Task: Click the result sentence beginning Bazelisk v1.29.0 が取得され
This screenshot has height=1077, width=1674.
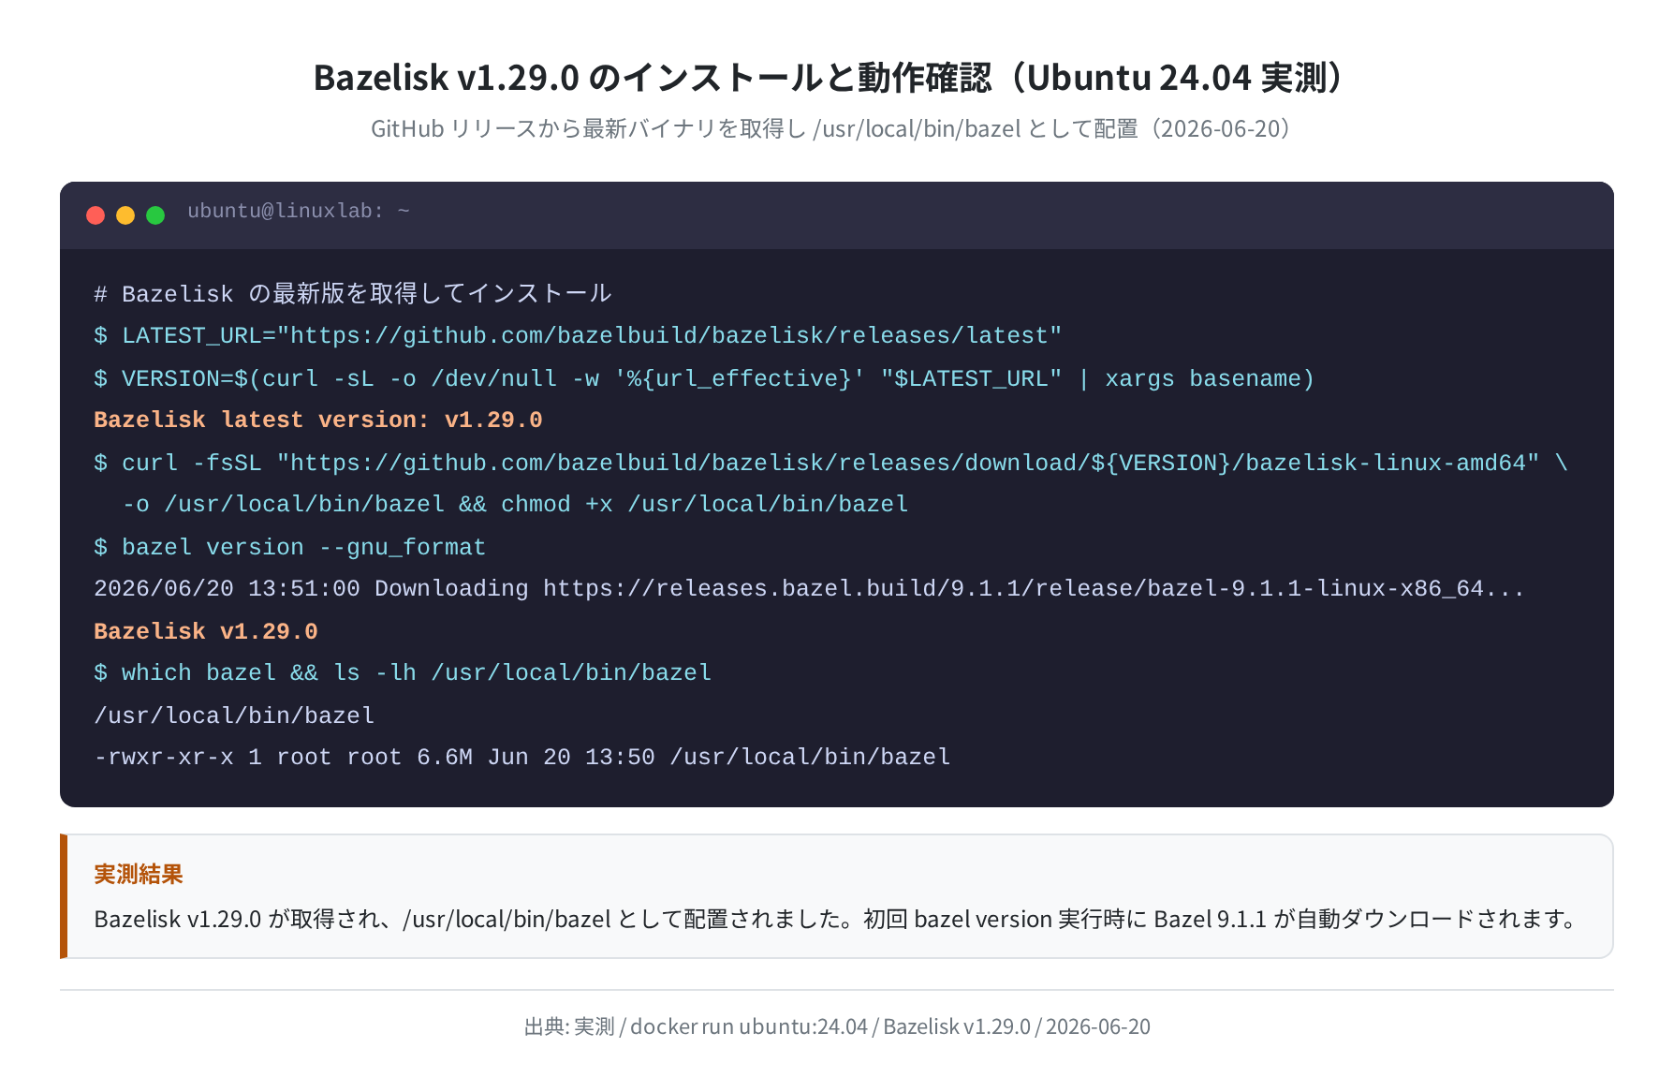Action: (x=838, y=919)
